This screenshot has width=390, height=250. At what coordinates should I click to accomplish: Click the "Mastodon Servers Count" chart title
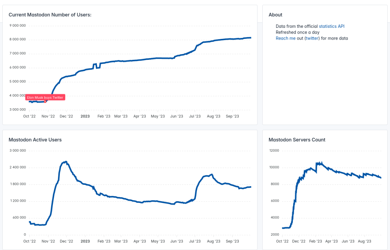coord(297,140)
